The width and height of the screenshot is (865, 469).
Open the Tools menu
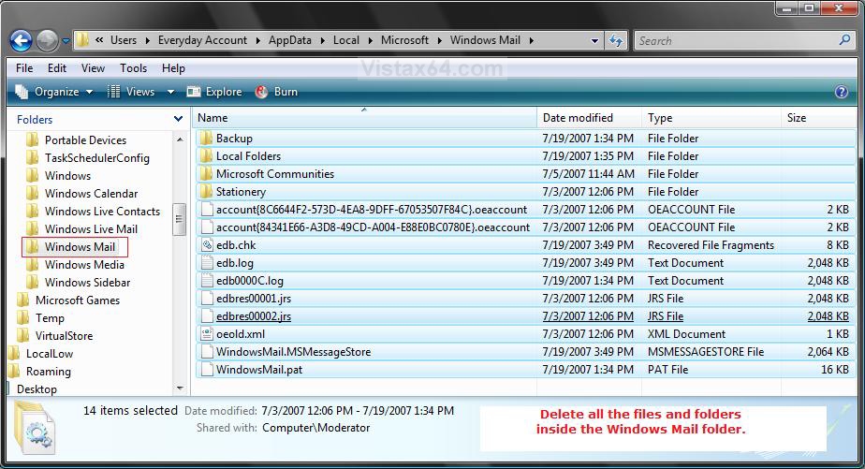click(134, 67)
